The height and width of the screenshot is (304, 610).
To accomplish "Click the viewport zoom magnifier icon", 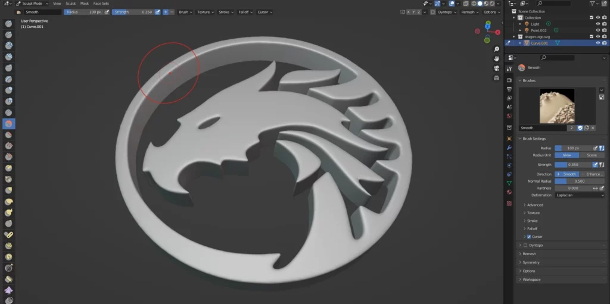I will pos(496,49).
